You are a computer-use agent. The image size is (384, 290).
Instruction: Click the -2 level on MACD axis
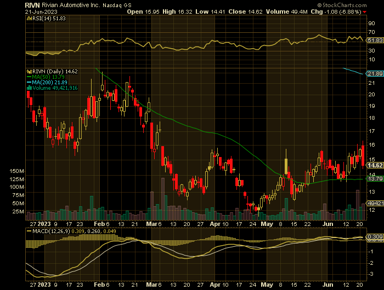click(371, 263)
